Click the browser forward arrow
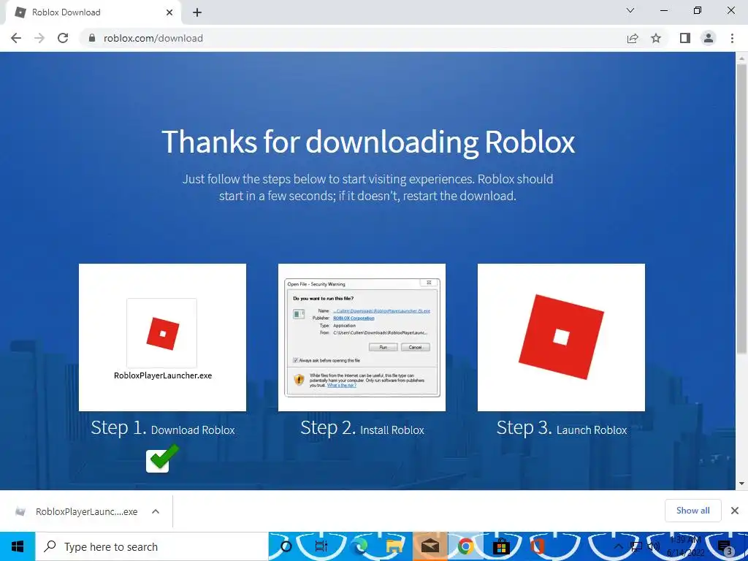 pyautogui.click(x=39, y=38)
